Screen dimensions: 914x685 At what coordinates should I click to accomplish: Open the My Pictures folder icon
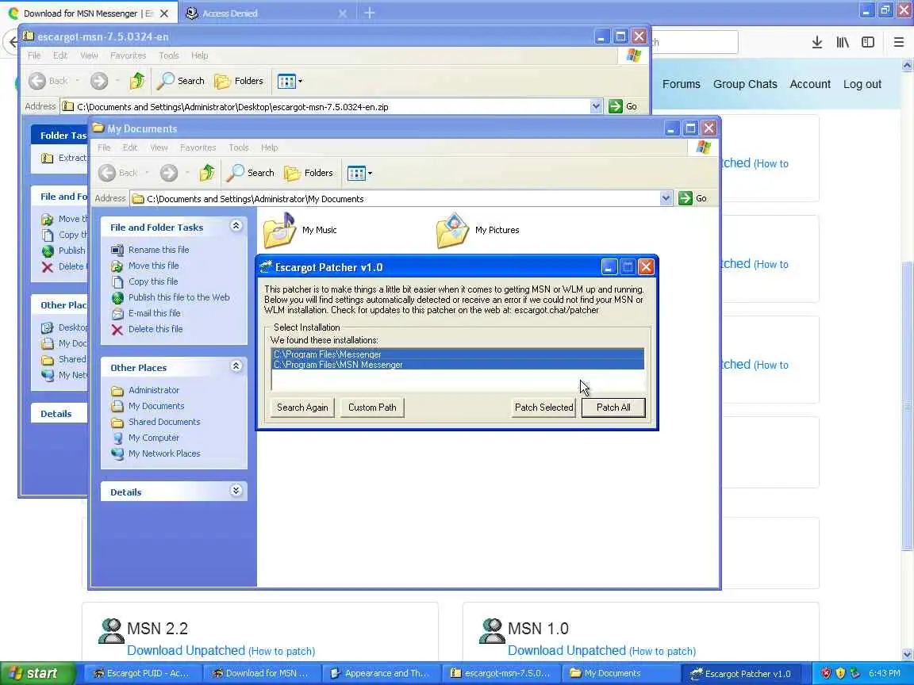click(x=452, y=230)
